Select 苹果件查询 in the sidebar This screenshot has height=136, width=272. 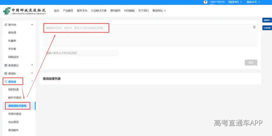coord(15,114)
